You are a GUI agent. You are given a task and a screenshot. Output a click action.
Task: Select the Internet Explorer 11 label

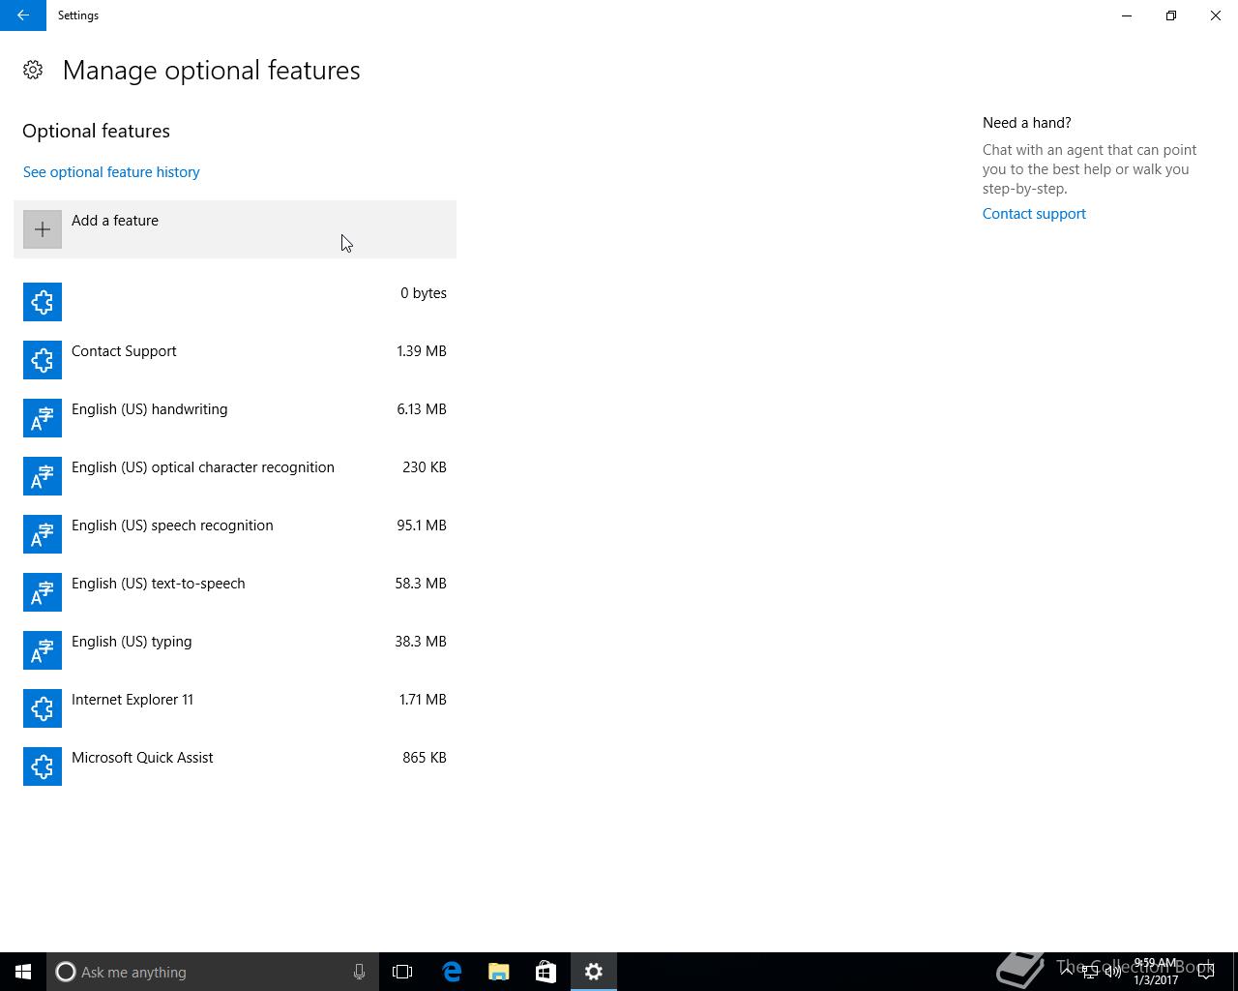tap(133, 700)
